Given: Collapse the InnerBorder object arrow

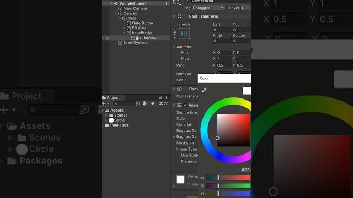Looking at the screenshot, I should 124,33.
